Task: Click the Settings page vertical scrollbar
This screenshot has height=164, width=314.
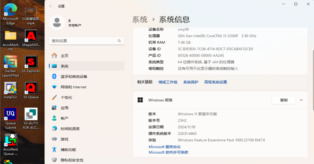Action: [313, 80]
